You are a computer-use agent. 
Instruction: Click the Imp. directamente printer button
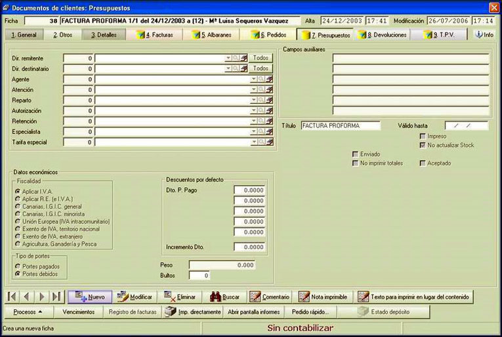tap(192, 311)
